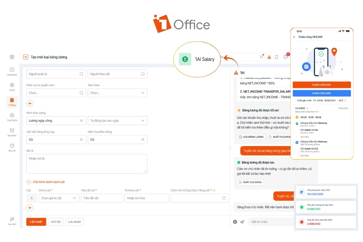Viewport: 363px width, 242px height.
Task: Click the attach plus icon in chat
Action: point(235,221)
